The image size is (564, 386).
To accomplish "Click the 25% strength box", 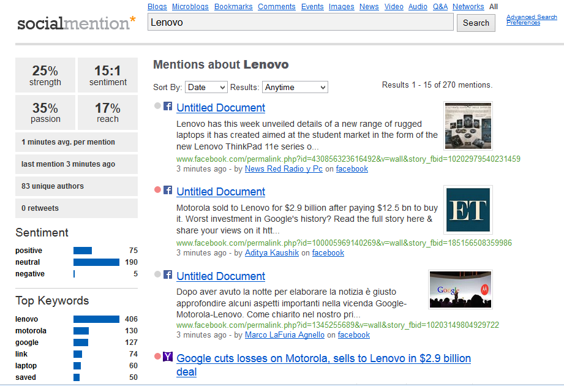I will pos(45,75).
